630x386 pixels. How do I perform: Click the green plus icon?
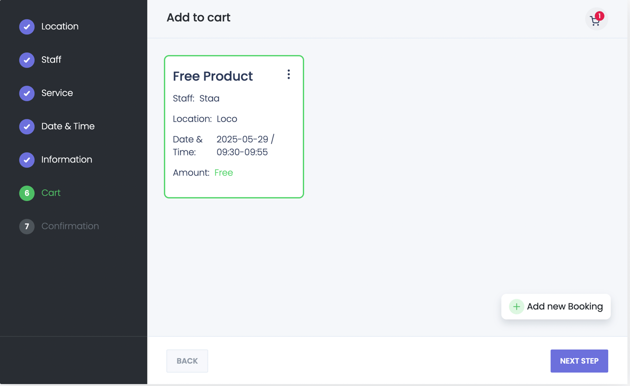(516, 307)
